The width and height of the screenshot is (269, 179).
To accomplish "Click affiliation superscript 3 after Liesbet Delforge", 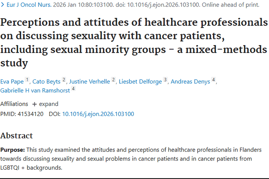I will [x=165, y=80].
